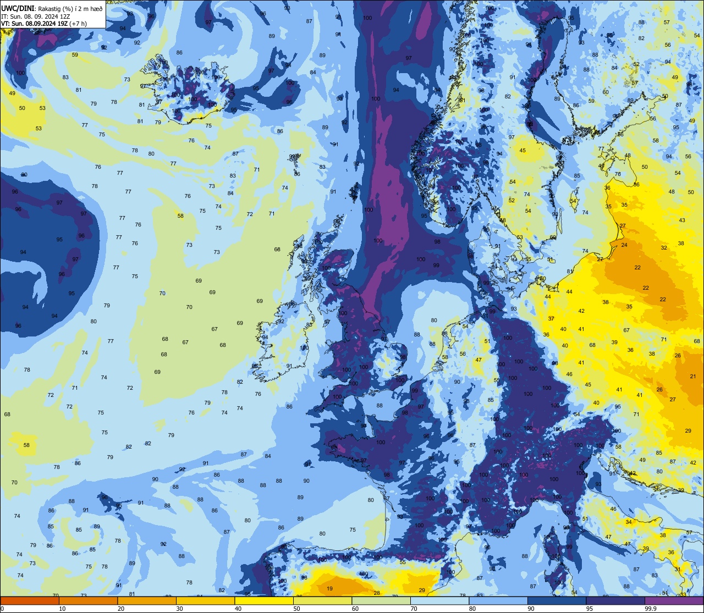Pick the pale green 60–70 legend segment
The width and height of the screenshot is (704, 613).
click(x=381, y=600)
